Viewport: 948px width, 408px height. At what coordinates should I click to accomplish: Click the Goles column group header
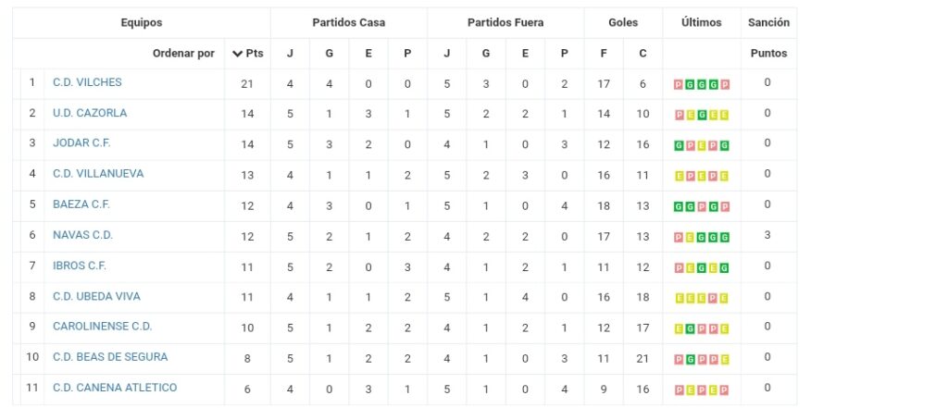point(623,22)
